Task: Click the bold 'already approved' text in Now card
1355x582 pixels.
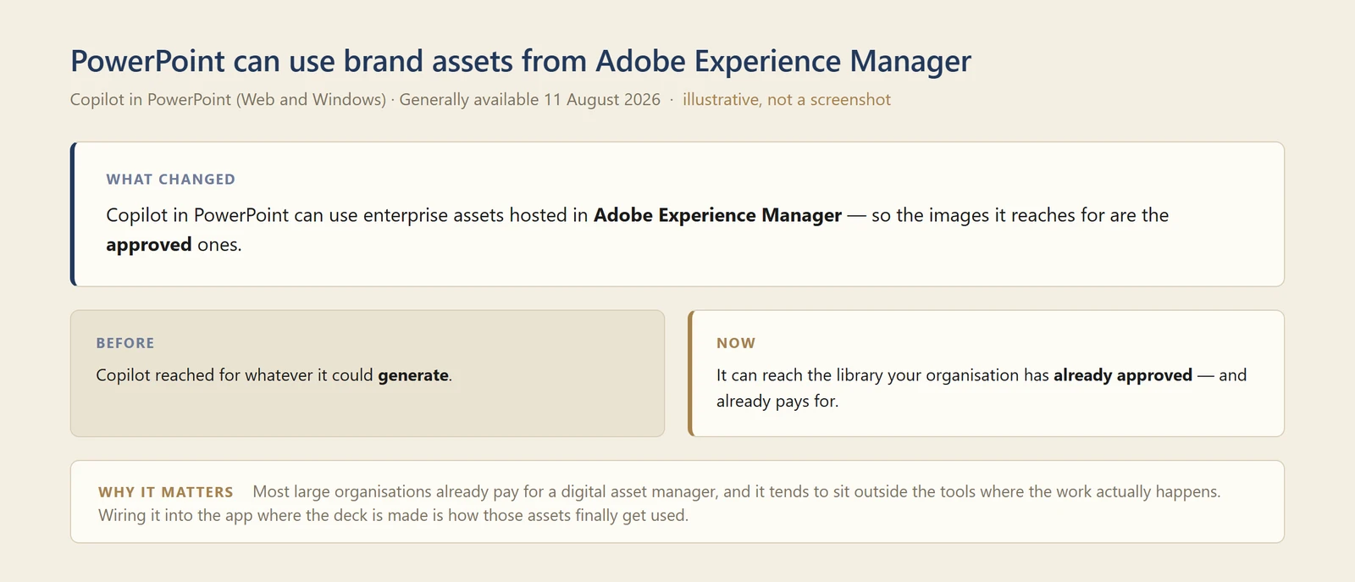Action: [1123, 375]
